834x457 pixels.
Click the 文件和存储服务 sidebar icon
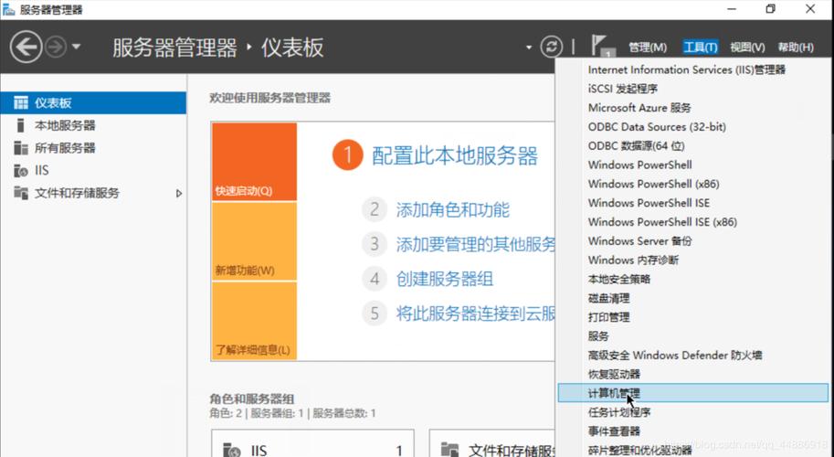click(x=21, y=193)
